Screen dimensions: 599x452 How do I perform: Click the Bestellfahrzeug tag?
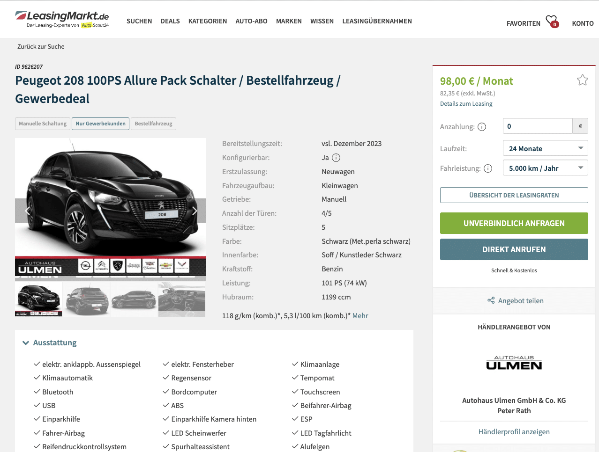point(153,124)
